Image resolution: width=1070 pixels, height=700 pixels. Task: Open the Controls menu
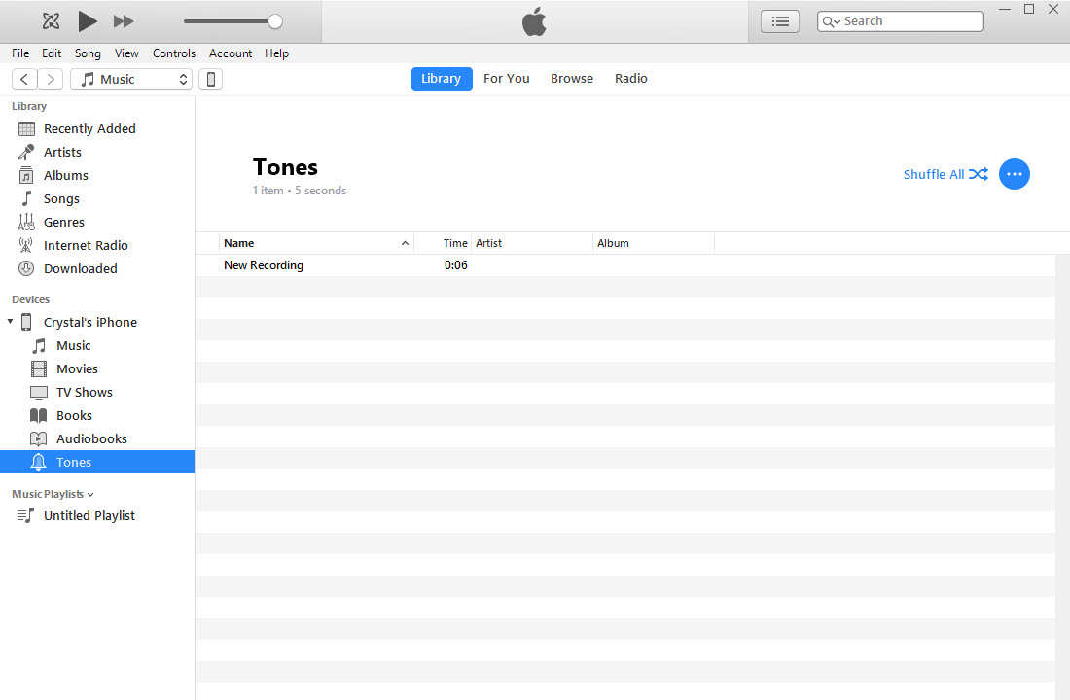click(174, 53)
